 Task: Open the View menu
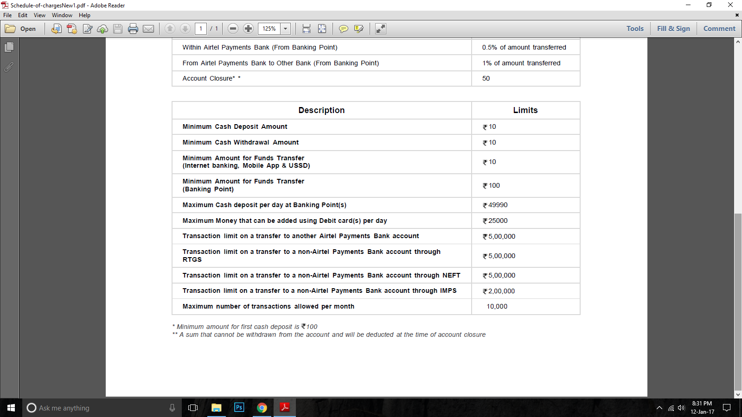pyautogui.click(x=39, y=15)
